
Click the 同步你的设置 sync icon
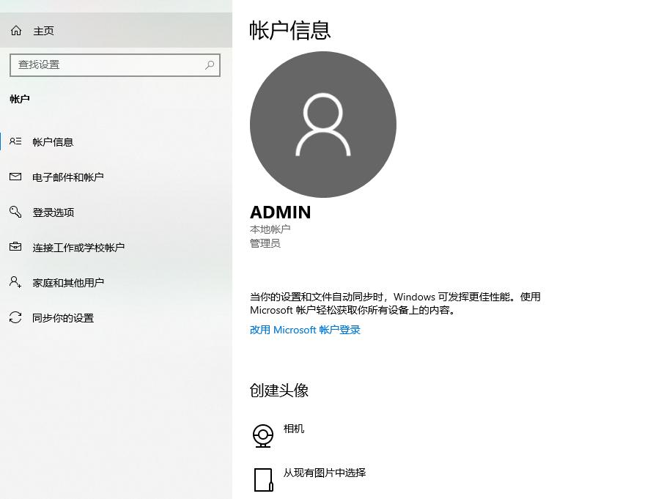[15, 317]
